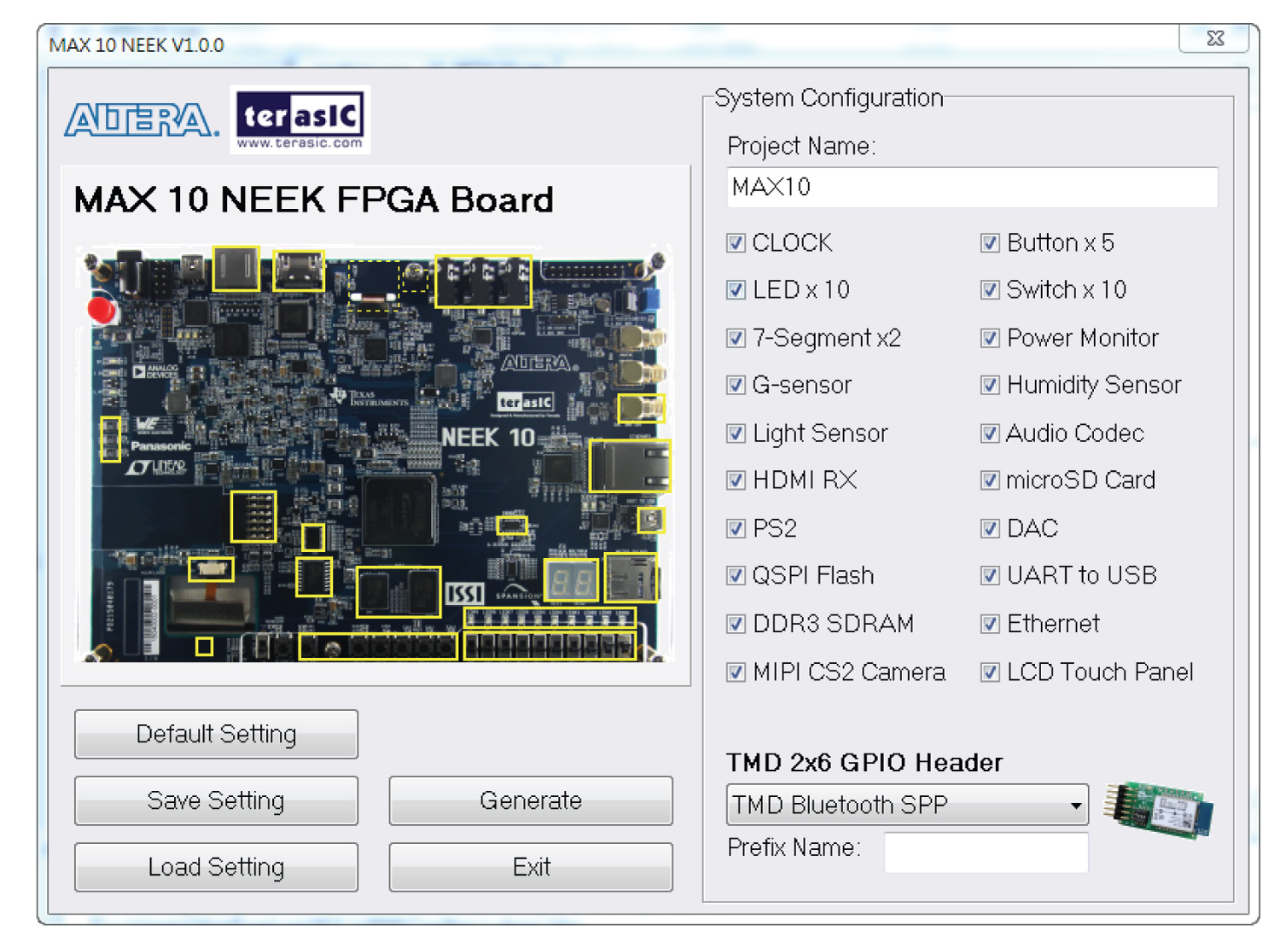Uncheck the CLOCK checkbox
The width and height of the screenshot is (1280, 948).
736,243
